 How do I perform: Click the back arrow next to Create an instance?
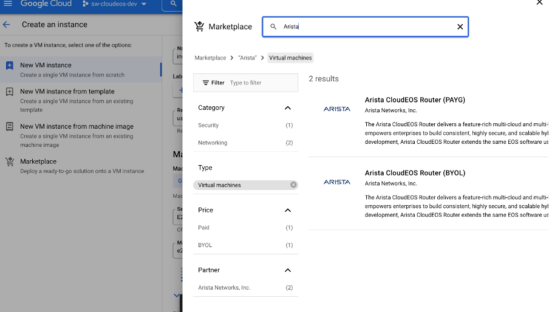6,24
